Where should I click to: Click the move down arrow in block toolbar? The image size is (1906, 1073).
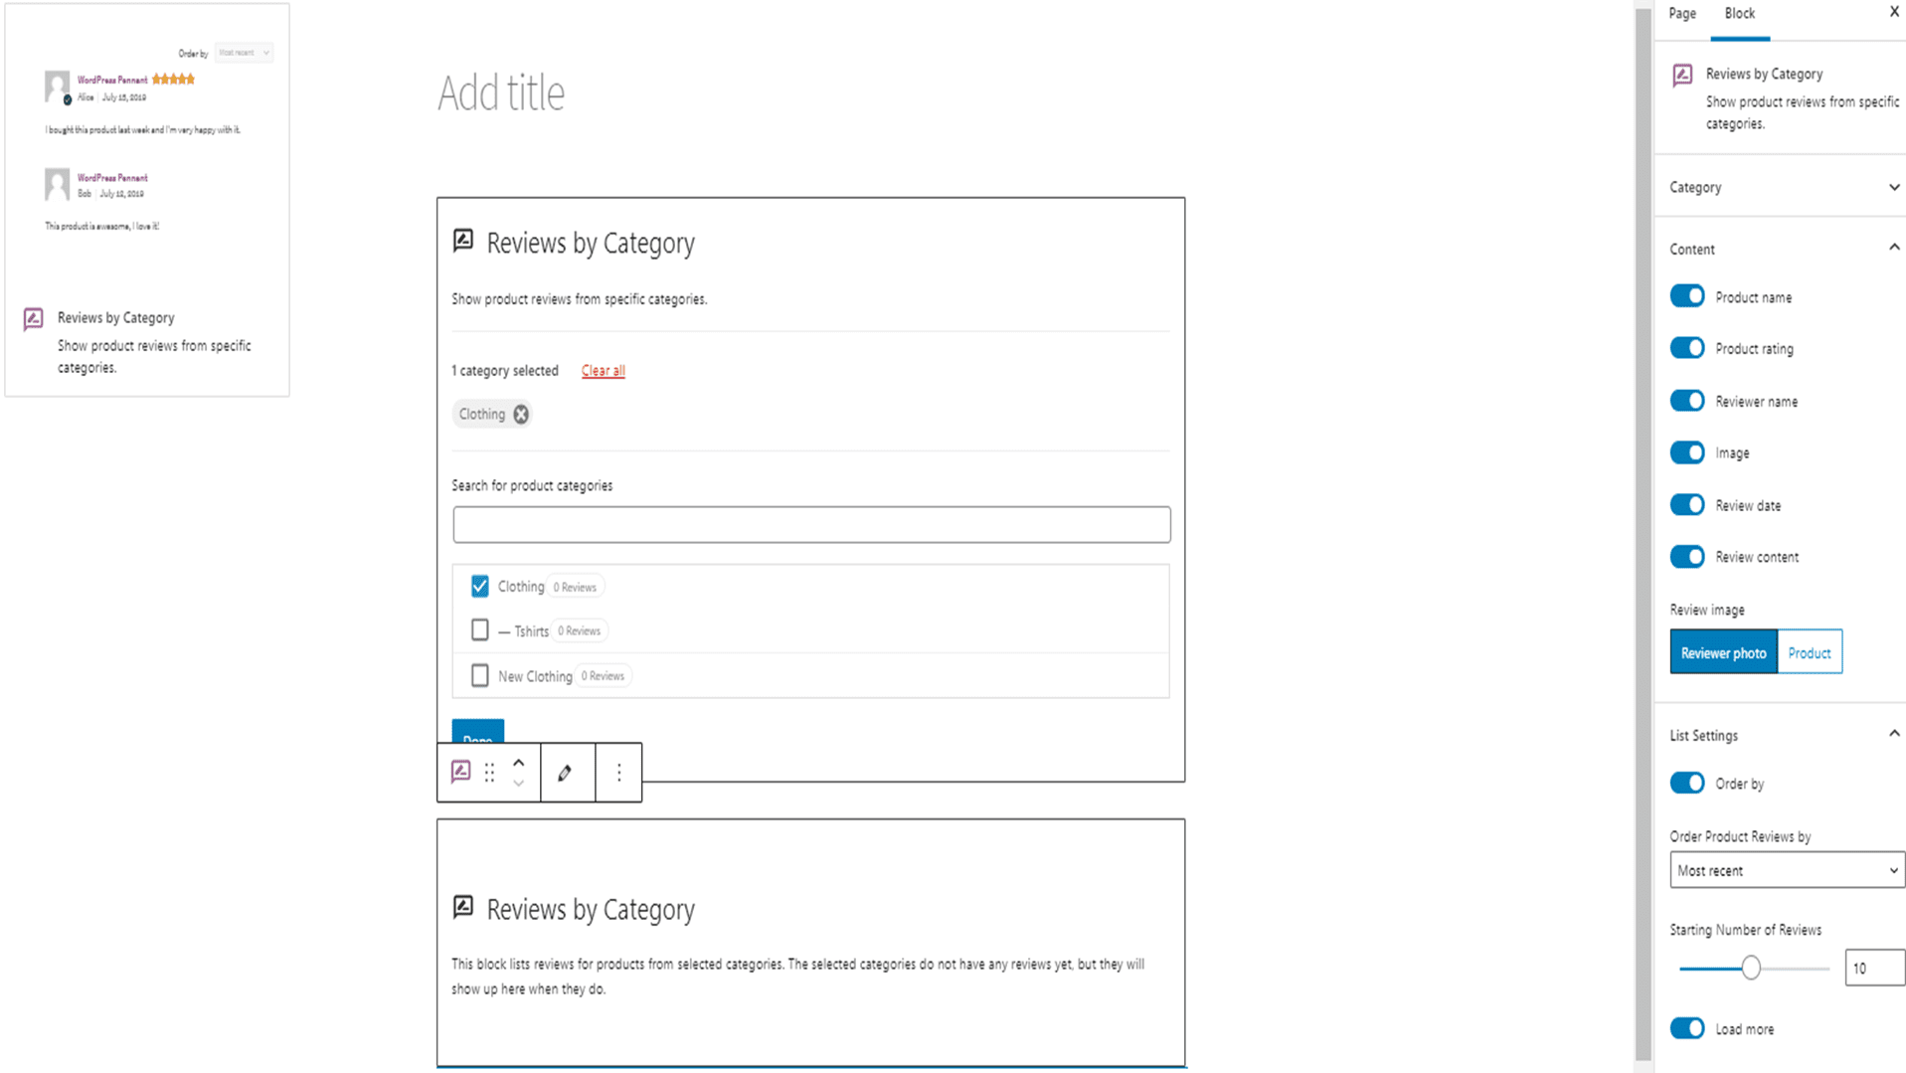click(518, 784)
